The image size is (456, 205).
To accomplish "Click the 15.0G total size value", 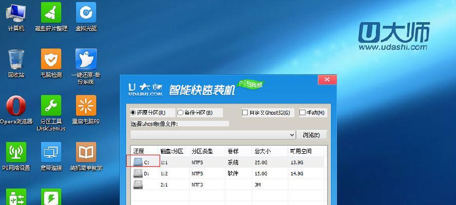I will tap(261, 174).
